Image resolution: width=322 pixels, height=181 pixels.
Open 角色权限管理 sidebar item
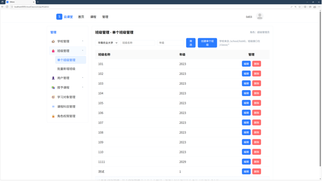click(x=68, y=116)
